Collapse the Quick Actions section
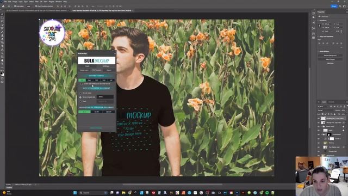The image size is (348, 196). click(319, 51)
